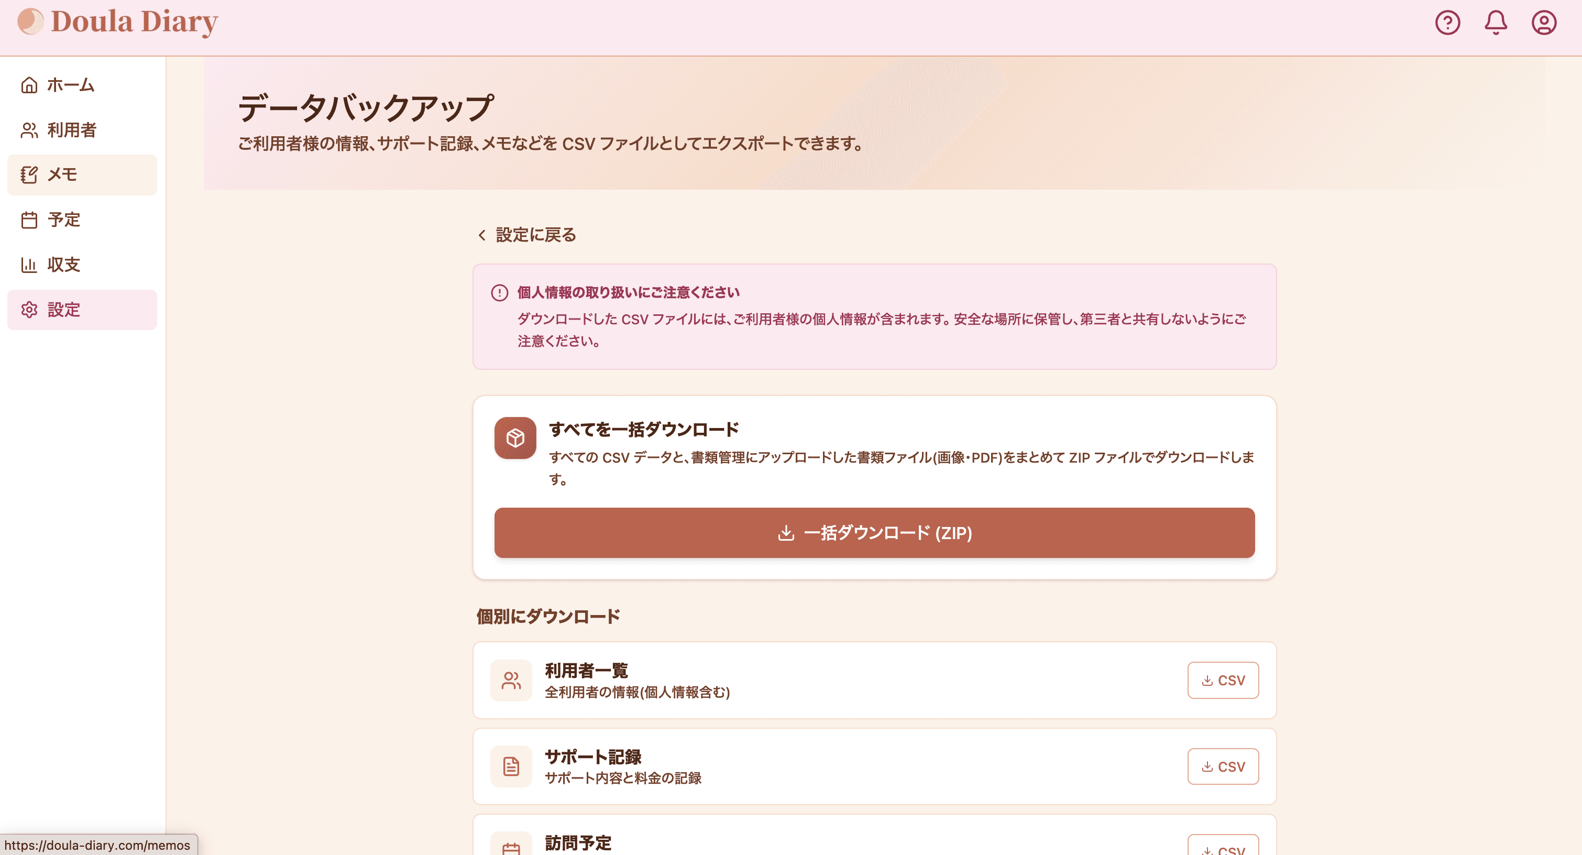This screenshot has height=855, width=1582.
Task: Click the サポート記録 row title
Action: [592, 757]
